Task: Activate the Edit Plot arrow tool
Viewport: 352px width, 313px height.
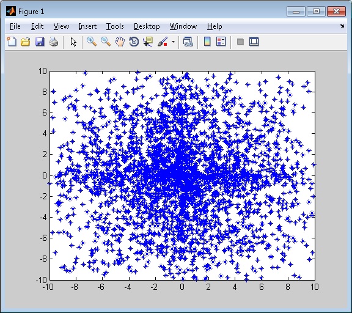Action: (73, 42)
